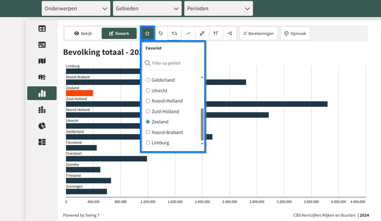Click into Filter op gebied field
This screenshot has width=381, height=221.
[173, 63]
